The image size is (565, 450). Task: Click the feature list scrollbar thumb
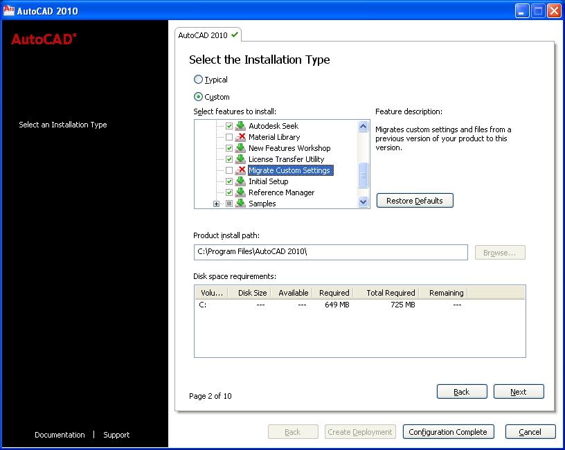coord(364,175)
